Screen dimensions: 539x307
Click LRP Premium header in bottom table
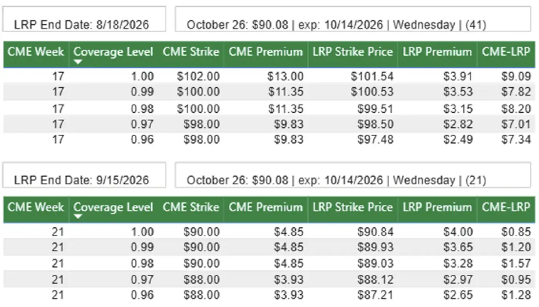[x=437, y=207]
